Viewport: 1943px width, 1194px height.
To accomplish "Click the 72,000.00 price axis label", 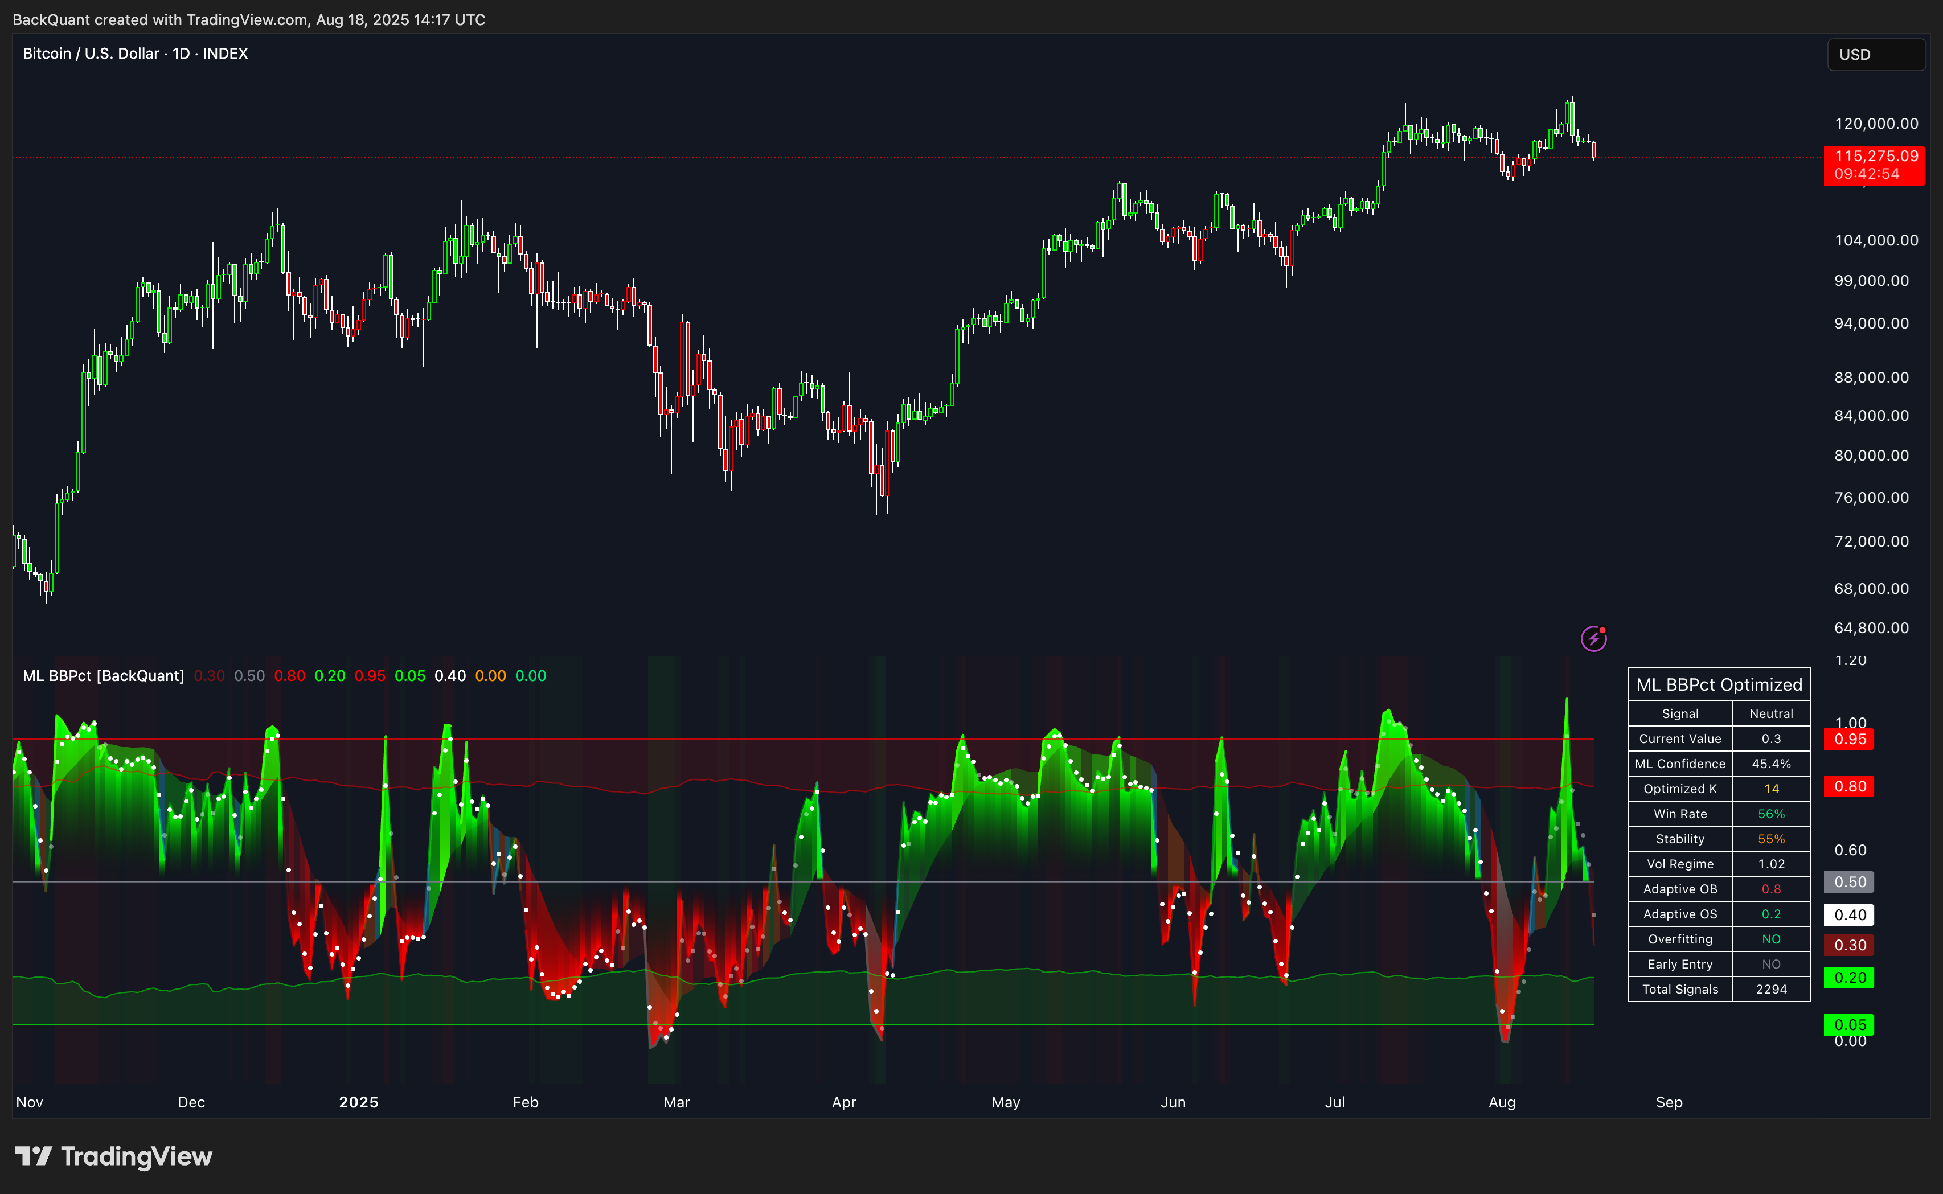I will pos(1871,541).
